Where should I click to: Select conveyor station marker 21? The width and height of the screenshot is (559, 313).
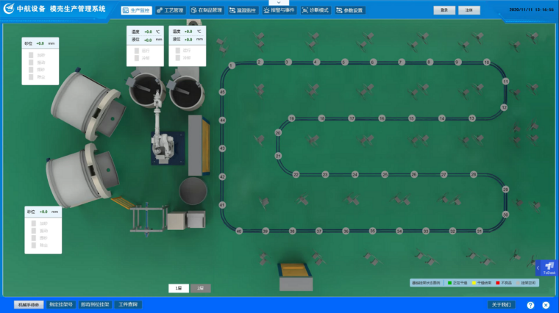tap(278, 156)
